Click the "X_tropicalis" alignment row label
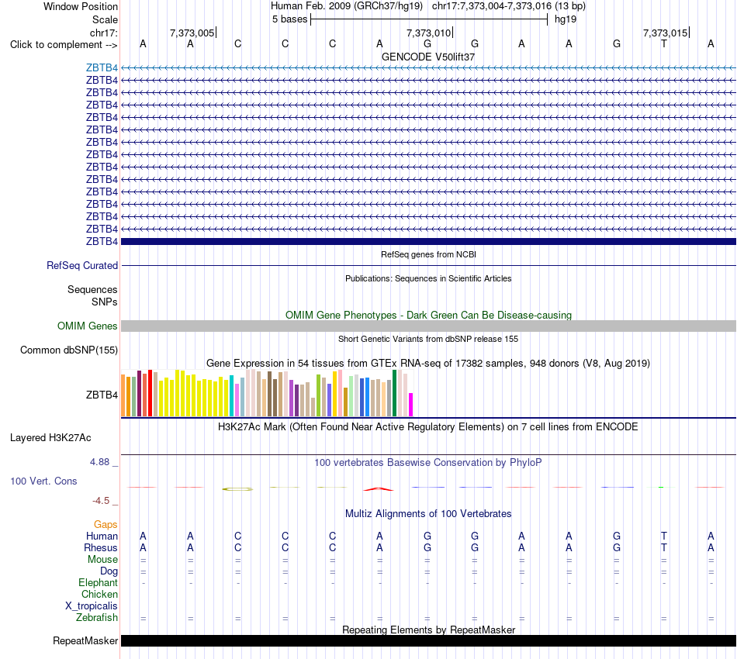This screenshot has width=737, height=659. point(92,606)
